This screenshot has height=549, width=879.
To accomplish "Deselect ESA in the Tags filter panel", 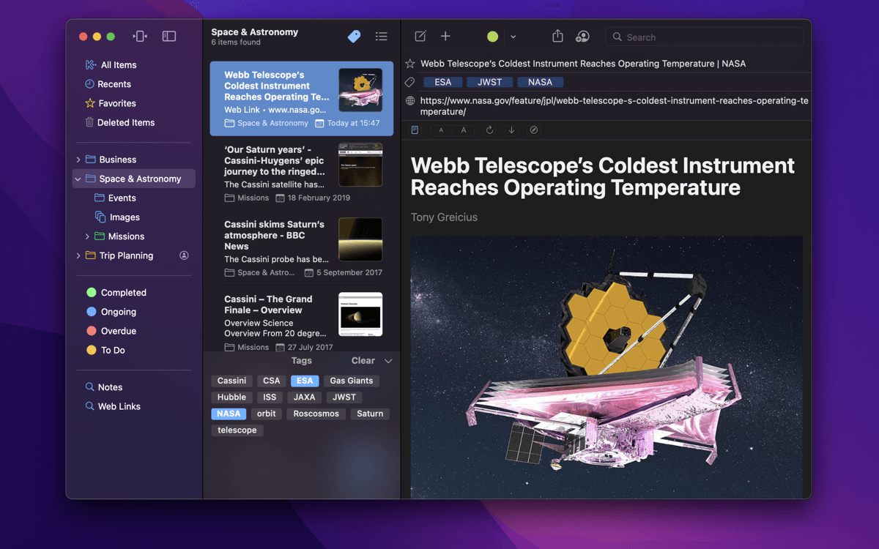I will pos(305,381).
